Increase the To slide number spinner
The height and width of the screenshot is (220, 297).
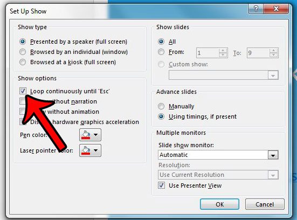point(273,50)
